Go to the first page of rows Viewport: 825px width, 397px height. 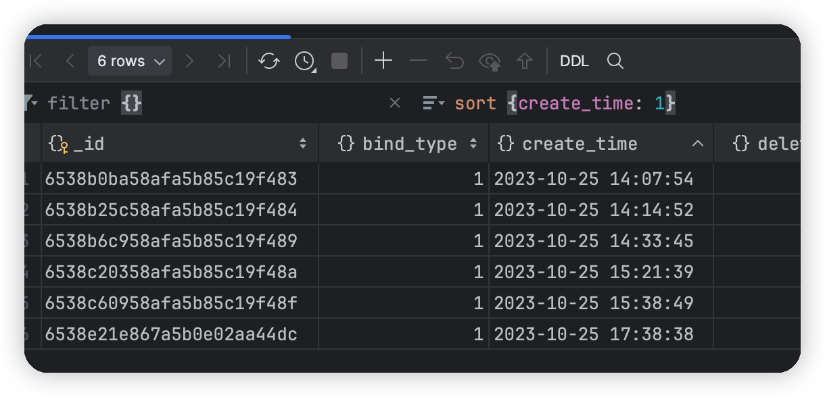point(35,61)
